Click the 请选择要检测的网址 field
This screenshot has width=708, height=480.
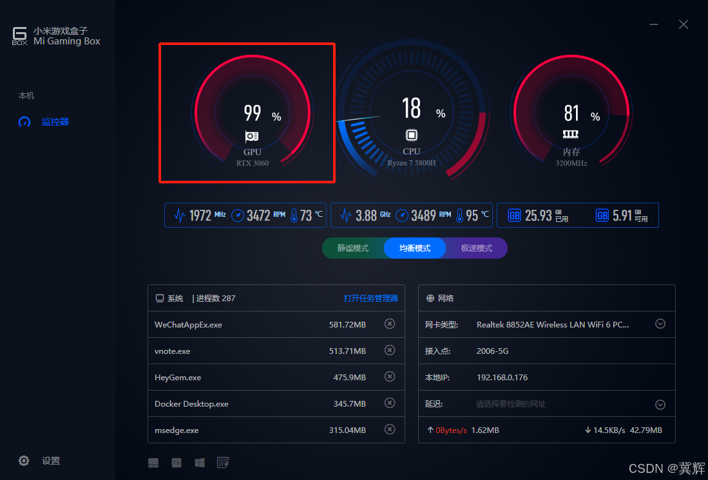[x=511, y=404]
